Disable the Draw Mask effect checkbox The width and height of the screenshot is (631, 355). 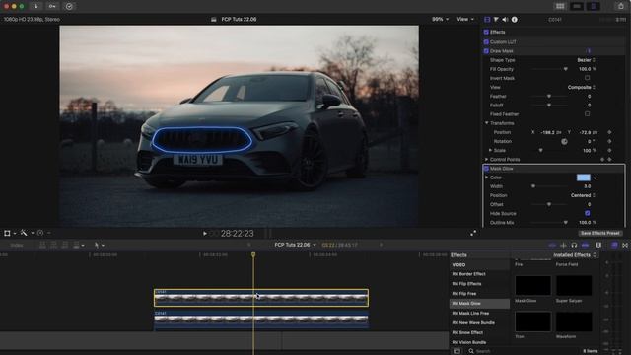pyautogui.click(x=486, y=51)
